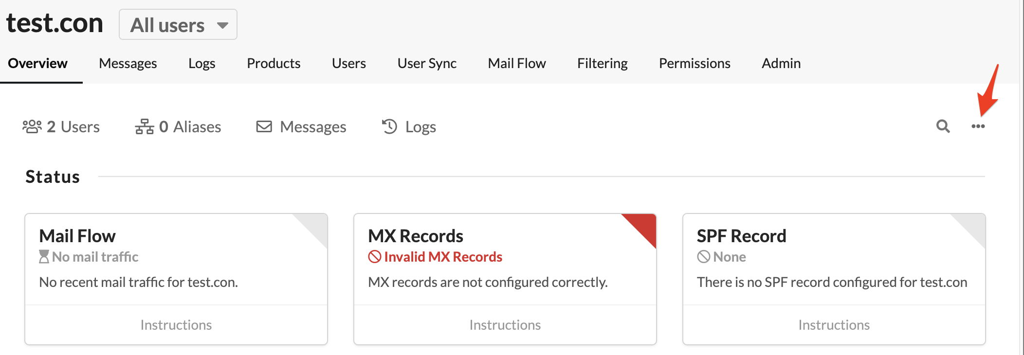Open the Admin tab
This screenshot has height=355, width=1024.
[781, 63]
